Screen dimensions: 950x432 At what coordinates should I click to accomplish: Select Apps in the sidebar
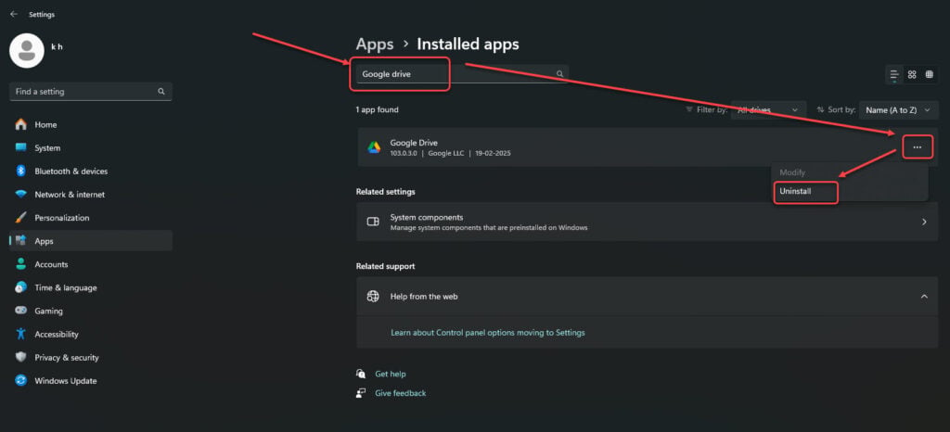pyautogui.click(x=91, y=241)
